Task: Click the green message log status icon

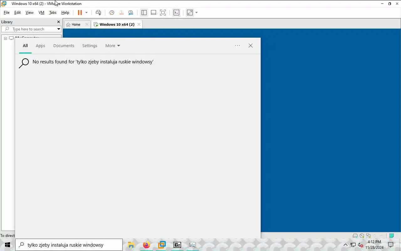Action: coord(391,236)
